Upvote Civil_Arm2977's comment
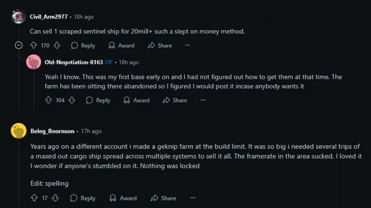Screen dimensions: 371x208 coord(33,45)
